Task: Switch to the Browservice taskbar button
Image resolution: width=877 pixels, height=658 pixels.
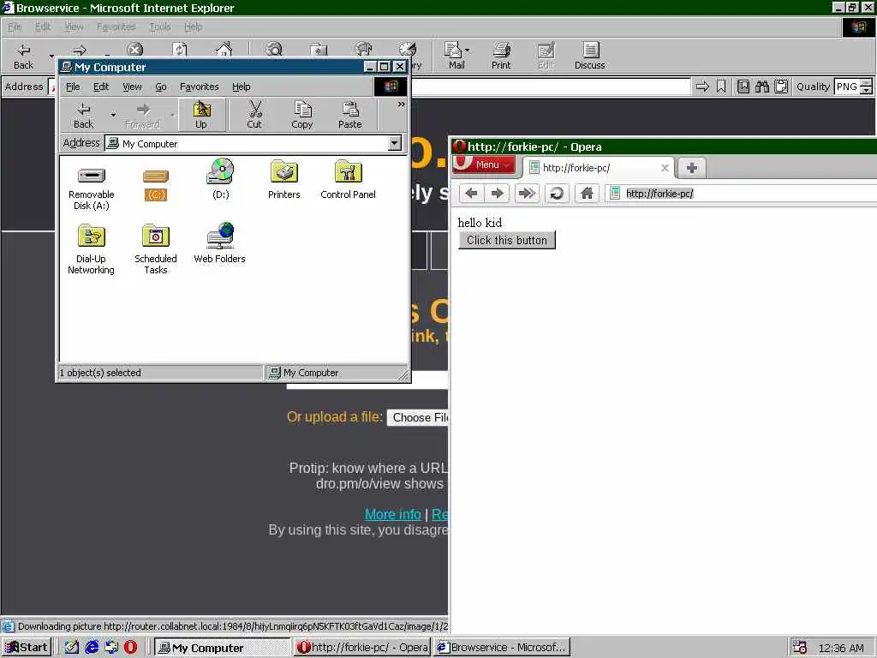Action: tap(502, 648)
